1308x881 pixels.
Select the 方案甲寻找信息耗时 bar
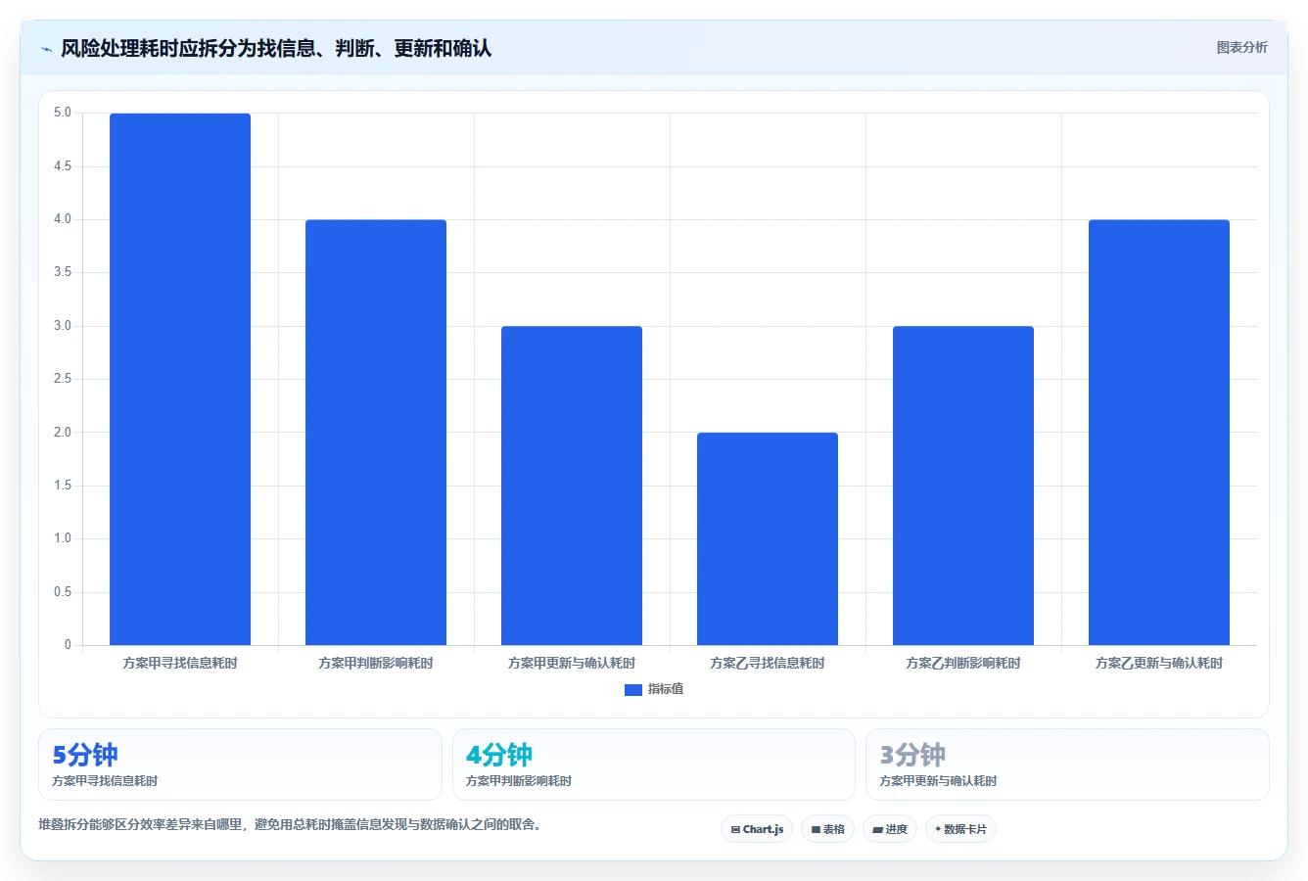(x=180, y=379)
